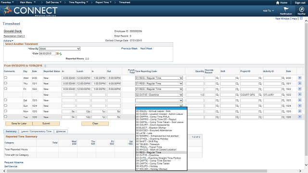Add comment for Wed 9/30 row
This screenshot has width=308, height=173.
[x=5, y=78]
